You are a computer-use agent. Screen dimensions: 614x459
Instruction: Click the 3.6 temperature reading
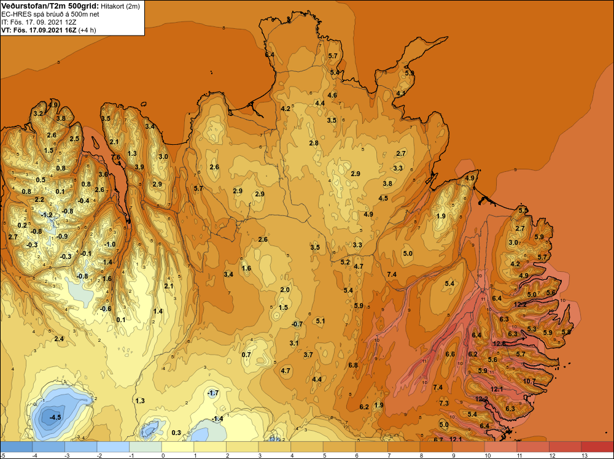click(103, 174)
